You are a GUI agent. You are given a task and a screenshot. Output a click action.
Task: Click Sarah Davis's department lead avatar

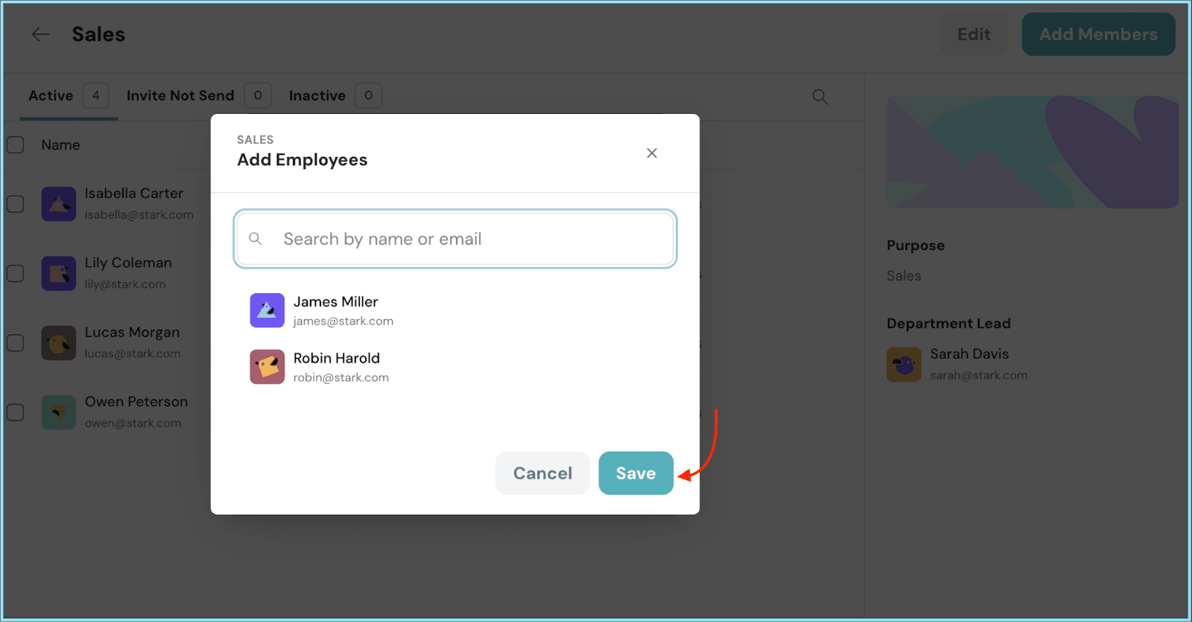[x=904, y=365]
